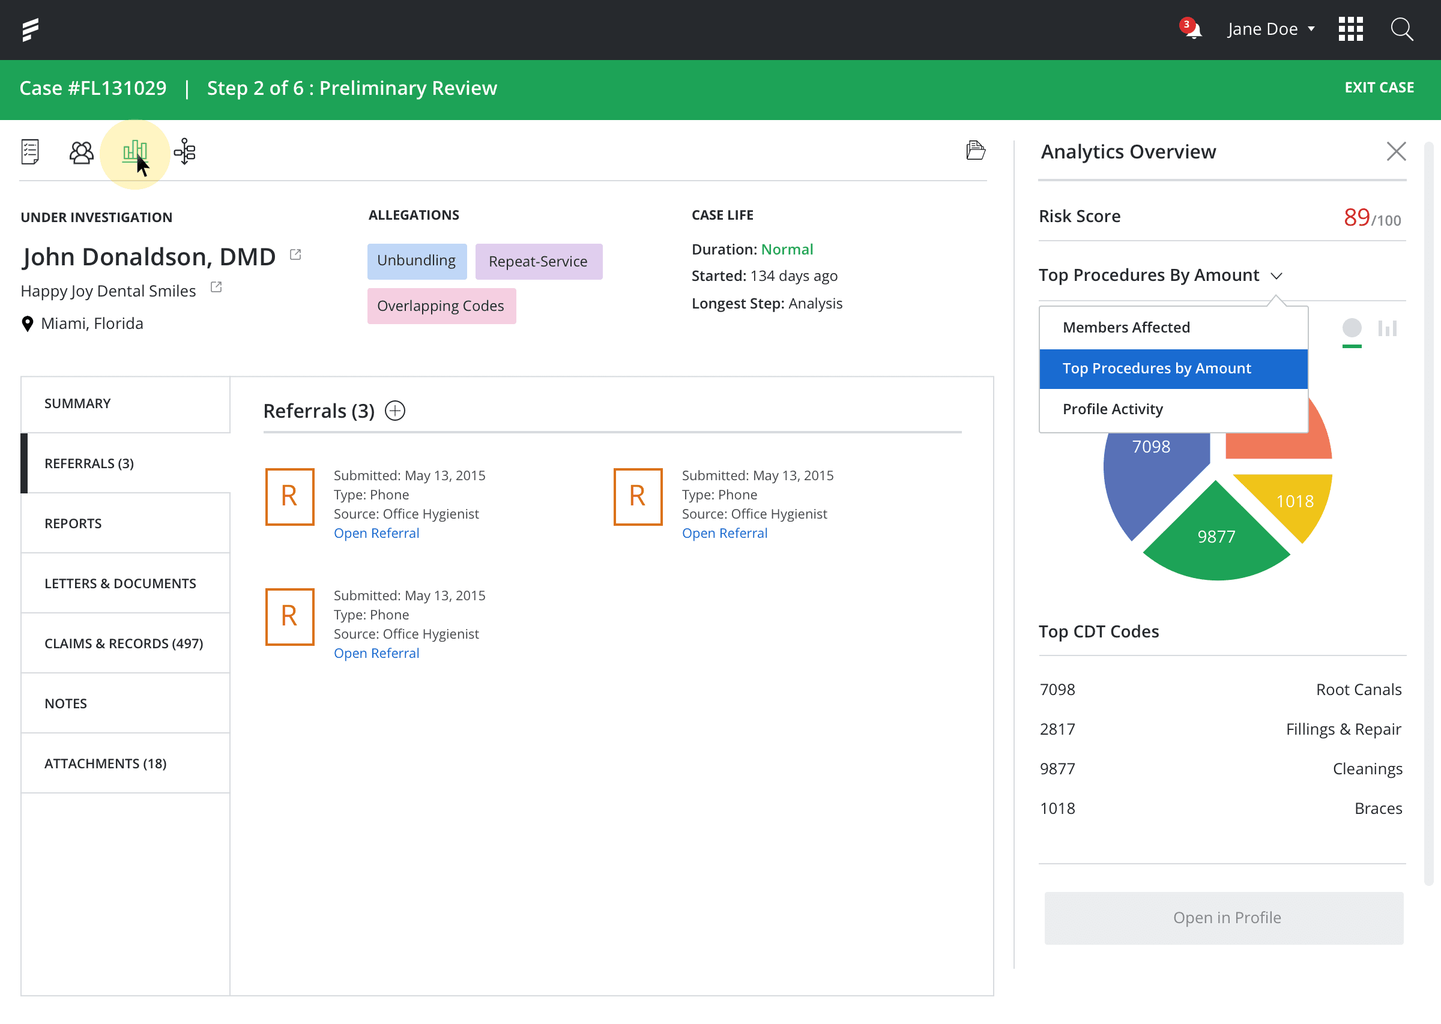The width and height of the screenshot is (1441, 1024).
Task: Click the file folder icon
Action: [976, 150]
